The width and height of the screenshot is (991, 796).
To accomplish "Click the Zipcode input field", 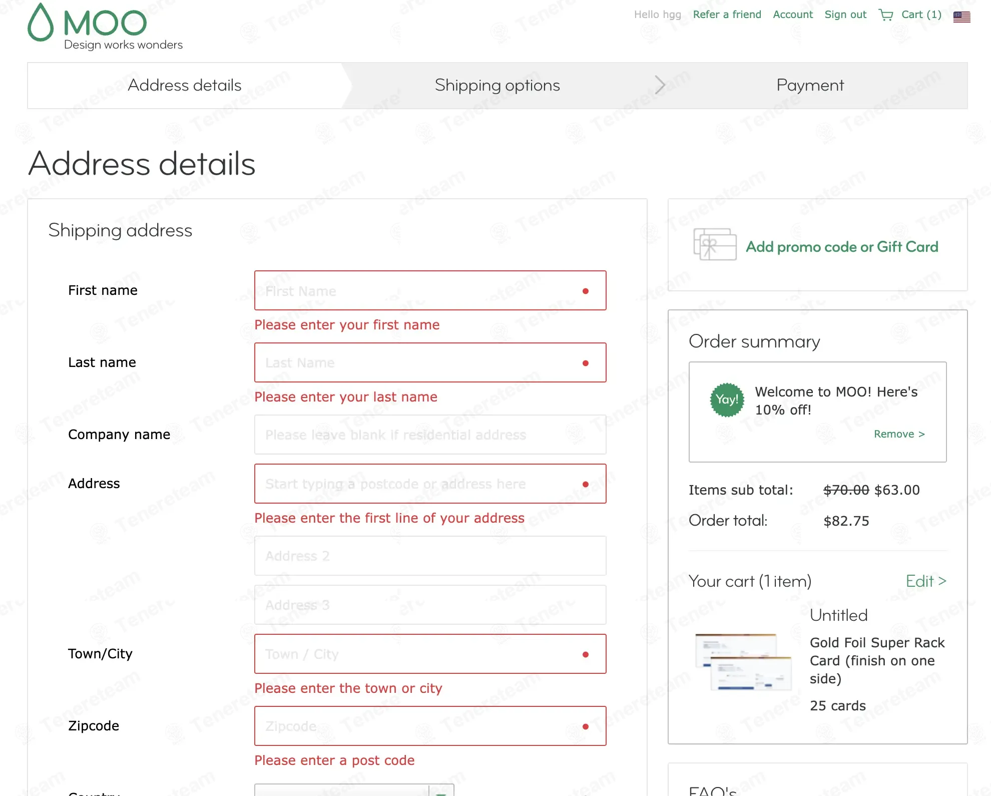I will pos(430,726).
